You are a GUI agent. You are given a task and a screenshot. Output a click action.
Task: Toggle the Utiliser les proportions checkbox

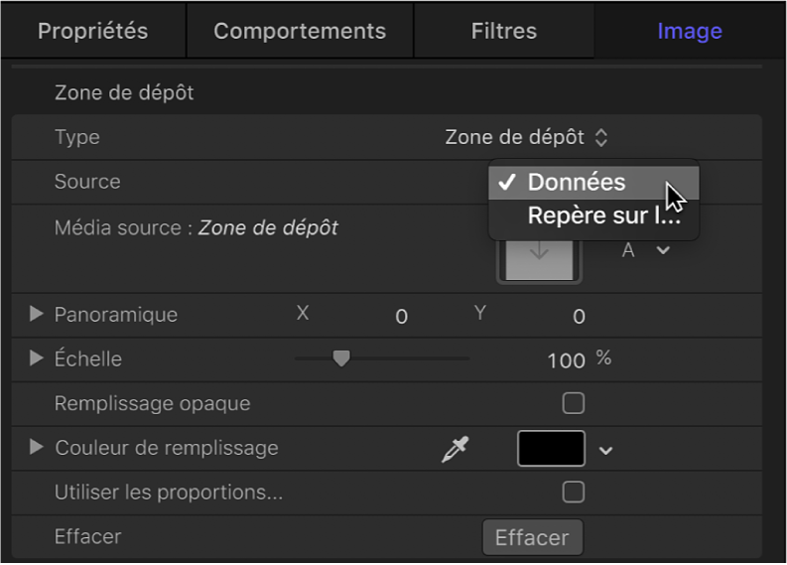573,492
